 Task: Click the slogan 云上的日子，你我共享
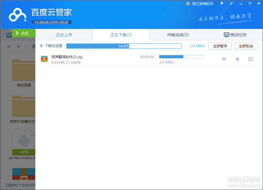coord(225,17)
